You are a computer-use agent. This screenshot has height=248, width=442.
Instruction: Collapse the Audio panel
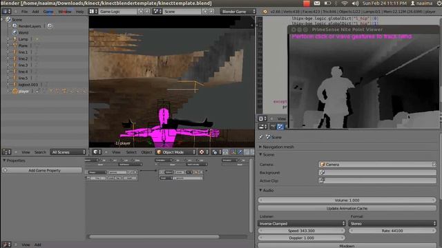260,190
